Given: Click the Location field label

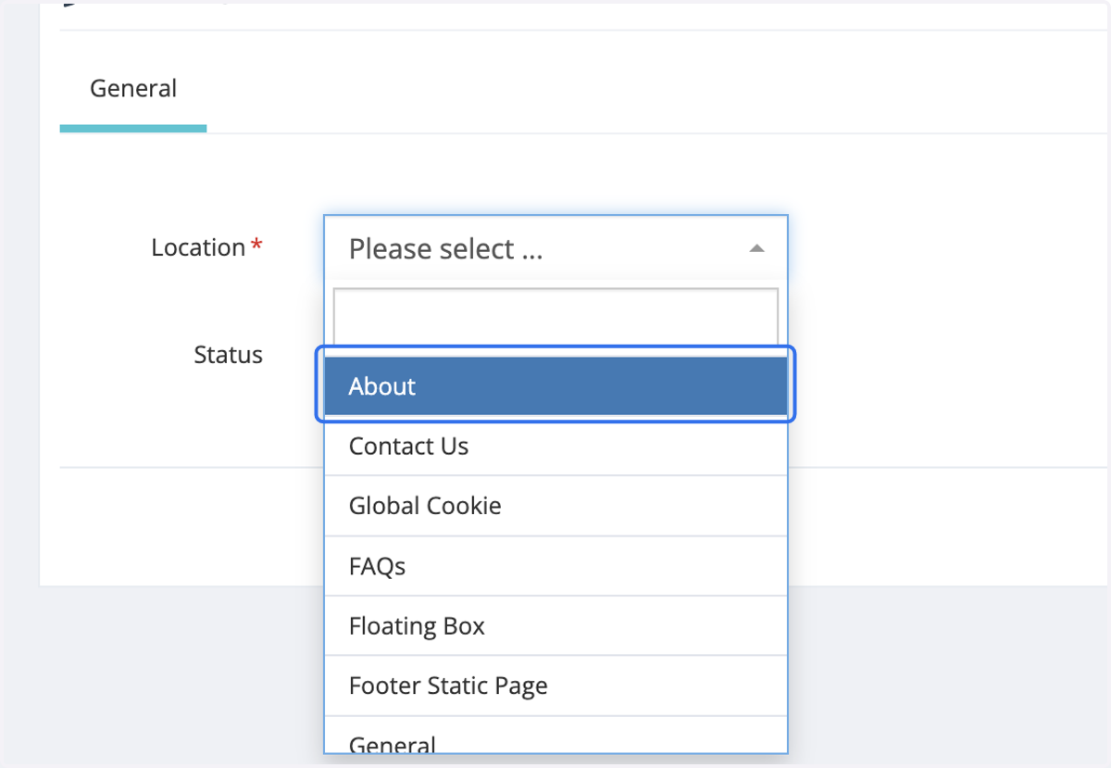Looking at the screenshot, I should (x=198, y=248).
